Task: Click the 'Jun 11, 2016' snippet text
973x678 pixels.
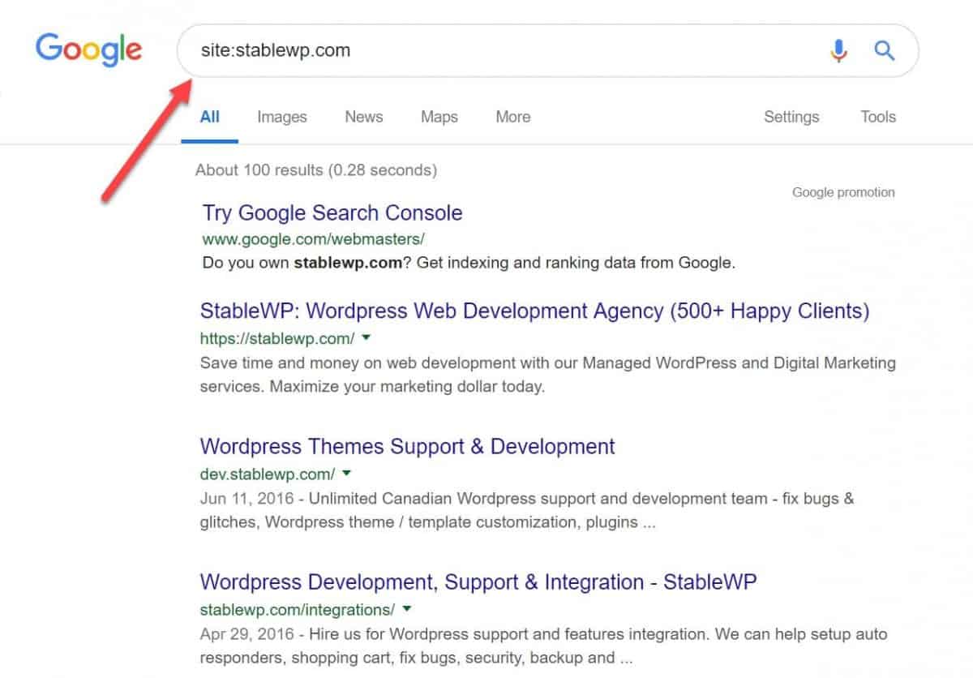Action: click(527, 510)
